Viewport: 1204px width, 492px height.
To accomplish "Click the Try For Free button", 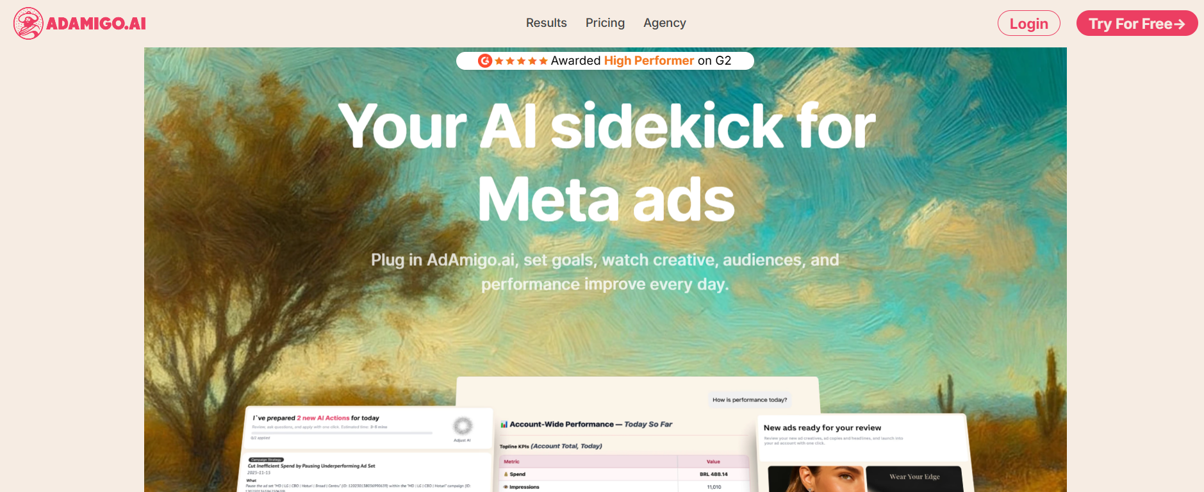I will click(1137, 24).
